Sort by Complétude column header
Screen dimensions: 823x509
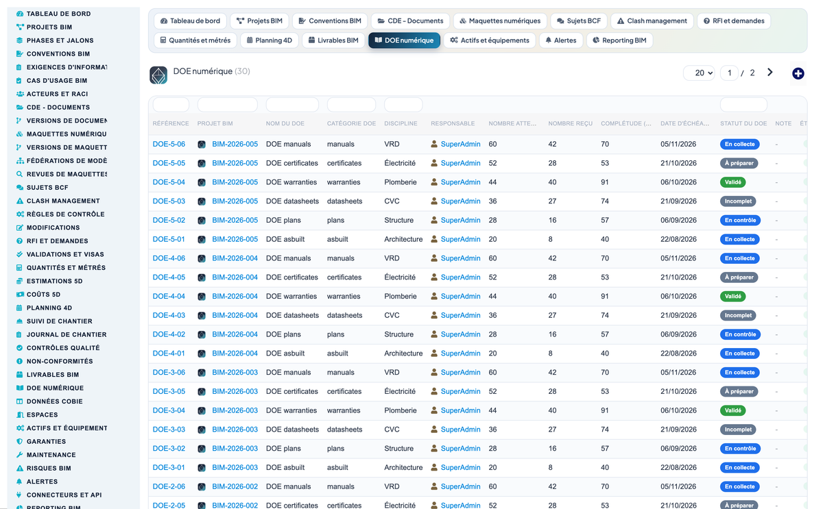click(626, 123)
